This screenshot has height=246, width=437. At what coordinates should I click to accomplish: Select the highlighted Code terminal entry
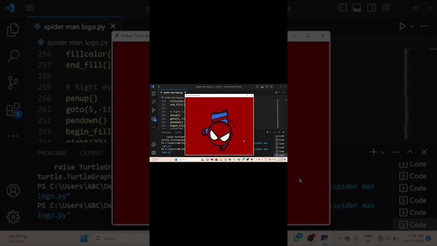click(x=280, y=155)
